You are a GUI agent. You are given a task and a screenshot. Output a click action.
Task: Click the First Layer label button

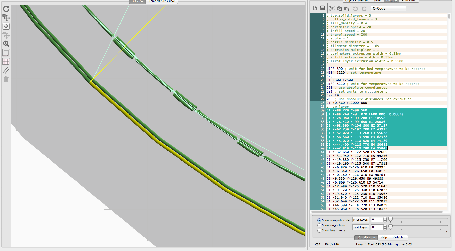point(361,220)
